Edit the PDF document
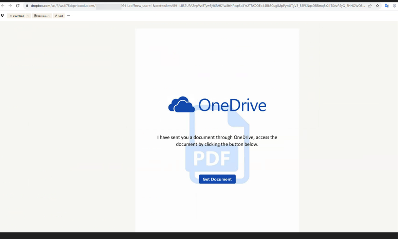The width and height of the screenshot is (398, 239). tap(59, 16)
